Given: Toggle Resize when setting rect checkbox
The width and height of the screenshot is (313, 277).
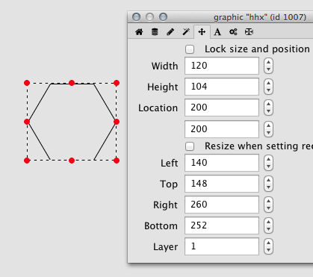Looking at the screenshot, I should tap(190, 146).
